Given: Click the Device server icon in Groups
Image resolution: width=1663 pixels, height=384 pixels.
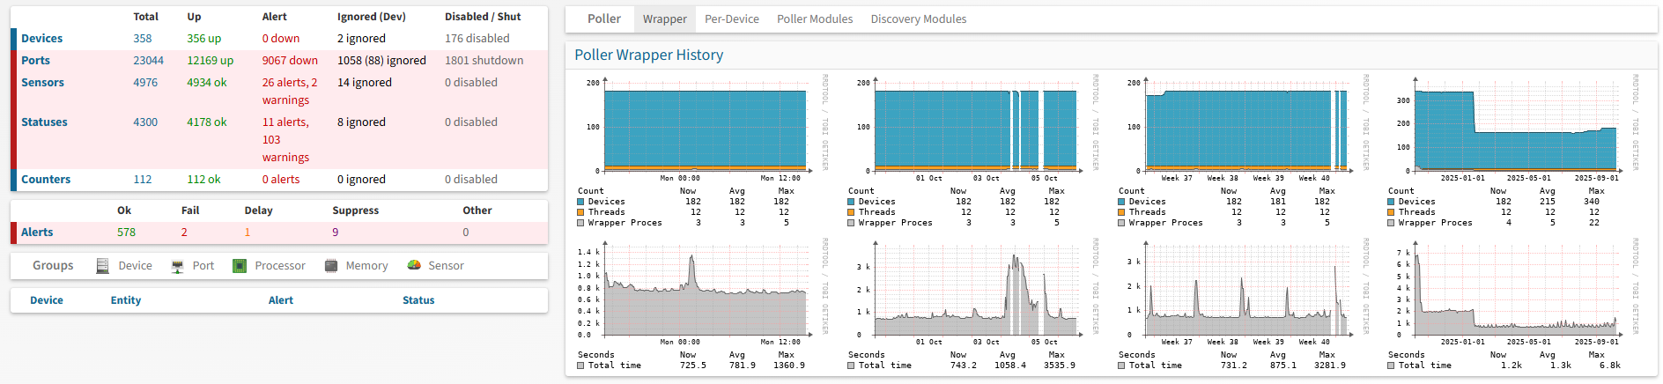Looking at the screenshot, I should 102,266.
